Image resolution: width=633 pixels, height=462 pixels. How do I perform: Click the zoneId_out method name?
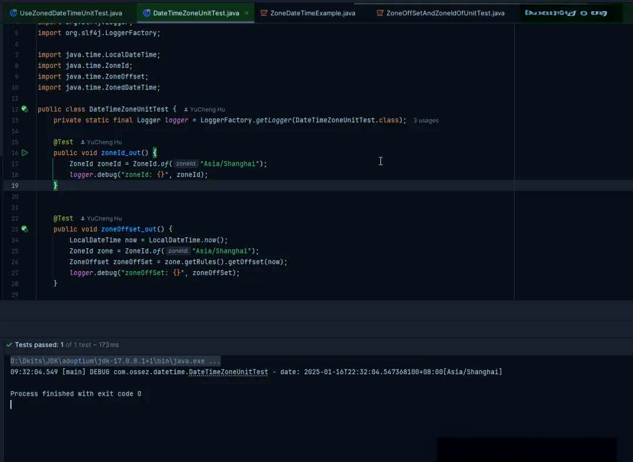coord(121,153)
